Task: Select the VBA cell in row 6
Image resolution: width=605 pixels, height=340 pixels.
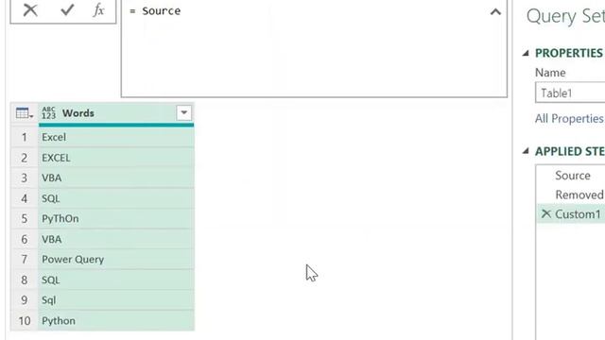Action: coord(116,239)
